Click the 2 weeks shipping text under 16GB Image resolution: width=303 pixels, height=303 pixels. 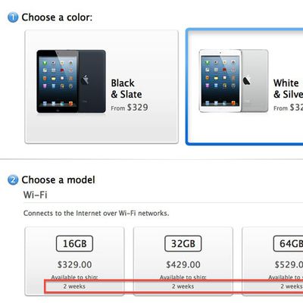pos(74,286)
